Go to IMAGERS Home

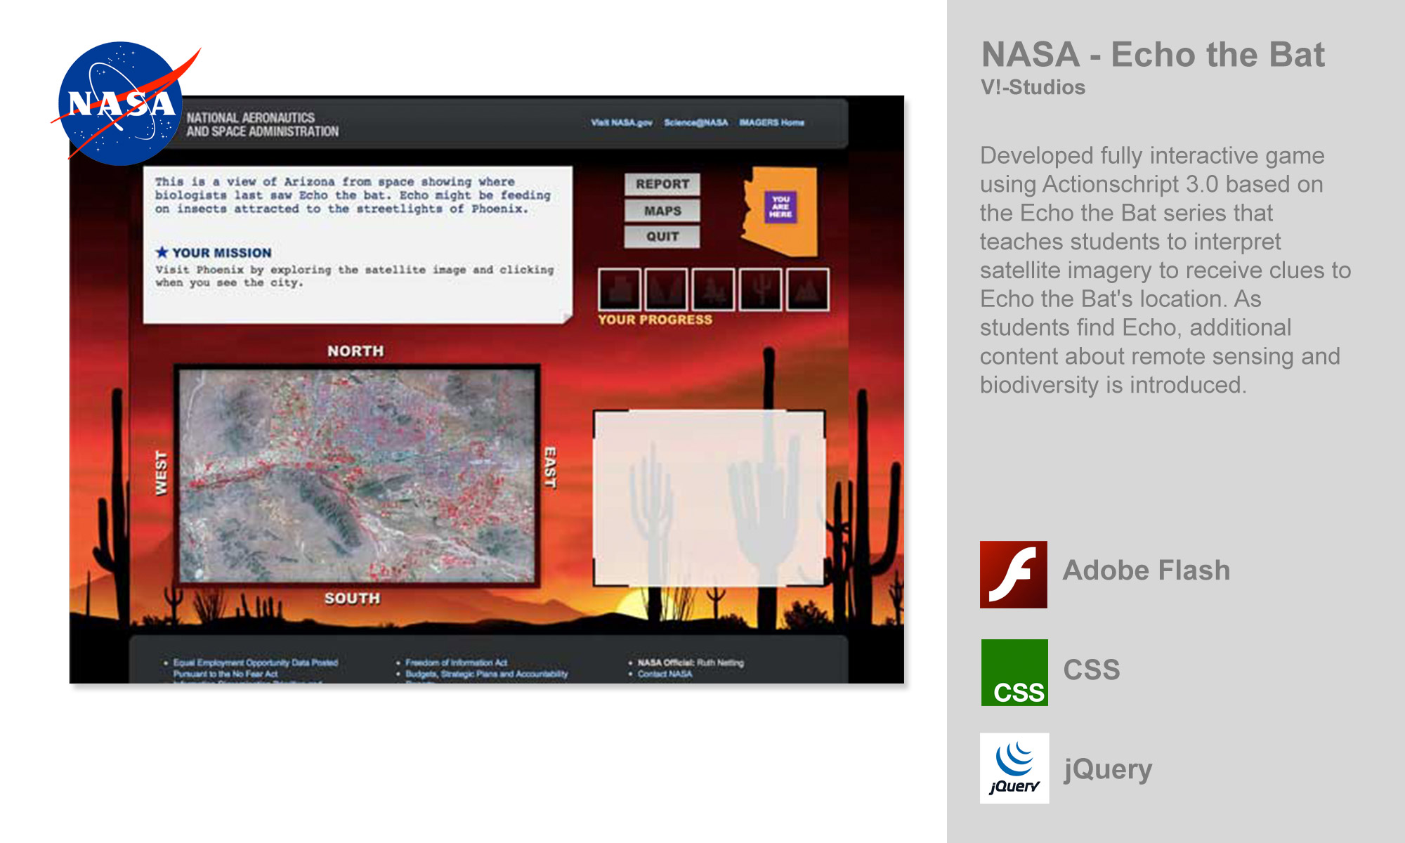(x=771, y=122)
